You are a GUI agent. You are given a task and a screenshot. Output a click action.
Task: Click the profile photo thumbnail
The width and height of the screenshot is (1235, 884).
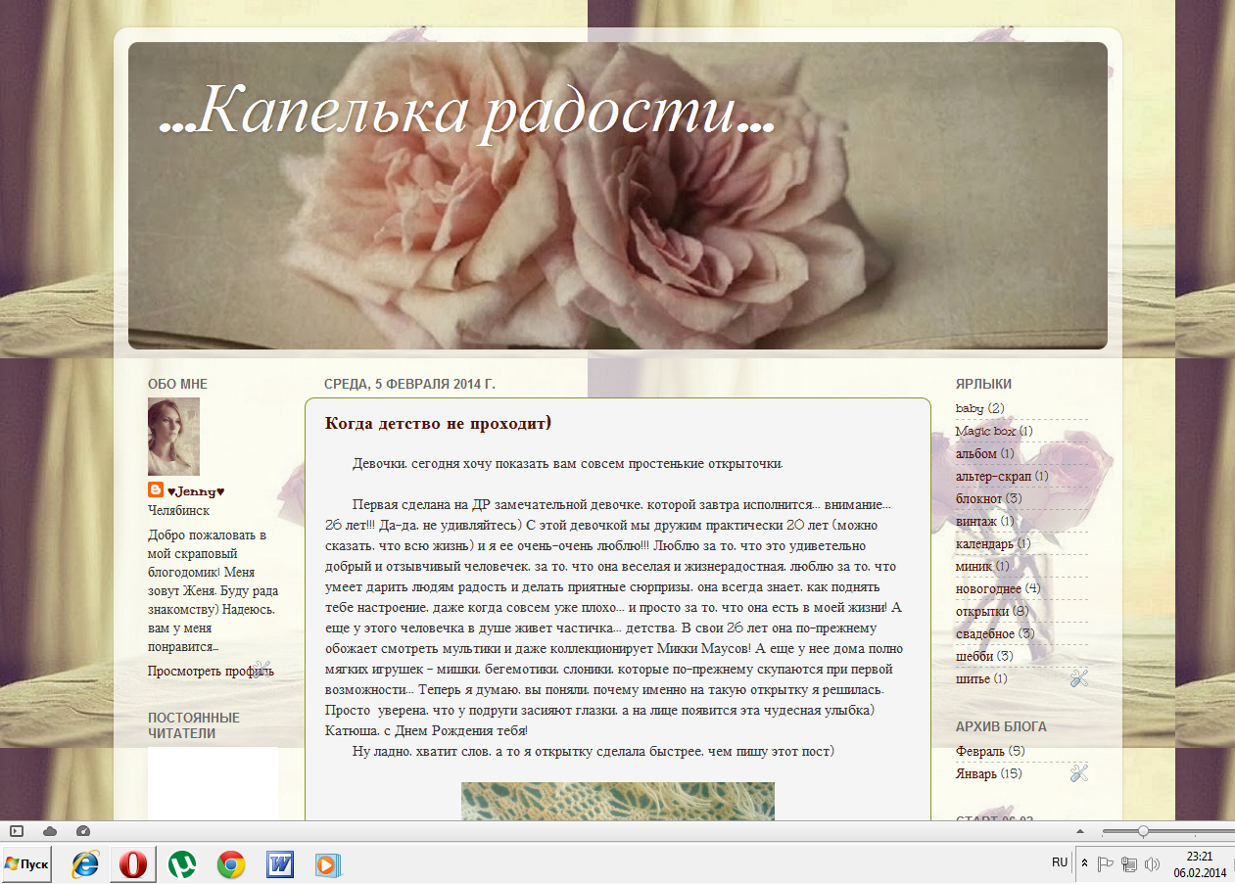point(173,437)
